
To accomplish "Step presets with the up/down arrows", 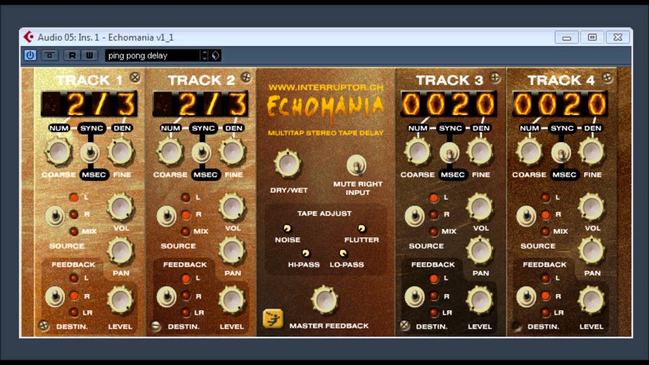I will [205, 55].
